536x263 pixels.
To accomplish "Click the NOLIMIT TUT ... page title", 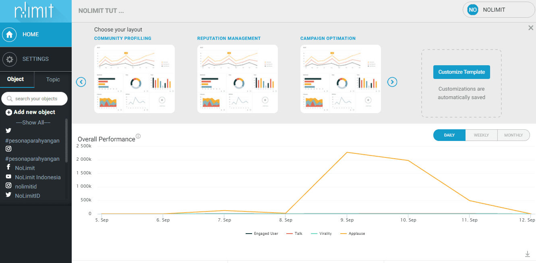I will [101, 11].
